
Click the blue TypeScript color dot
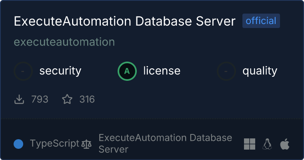point(18,144)
